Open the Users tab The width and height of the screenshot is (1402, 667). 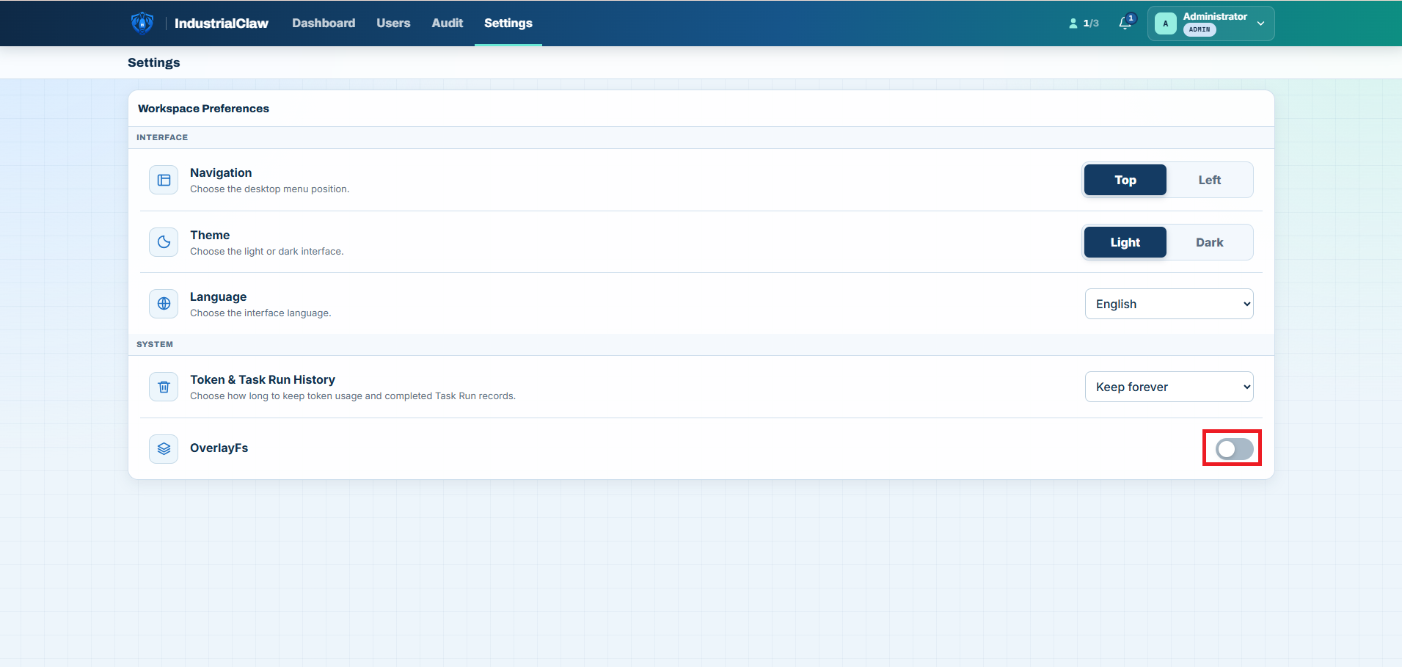pos(393,23)
